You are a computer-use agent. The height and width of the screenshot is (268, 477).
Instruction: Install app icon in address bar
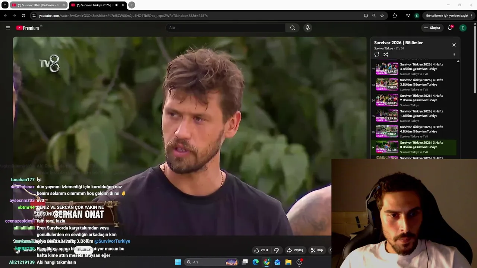(x=366, y=16)
